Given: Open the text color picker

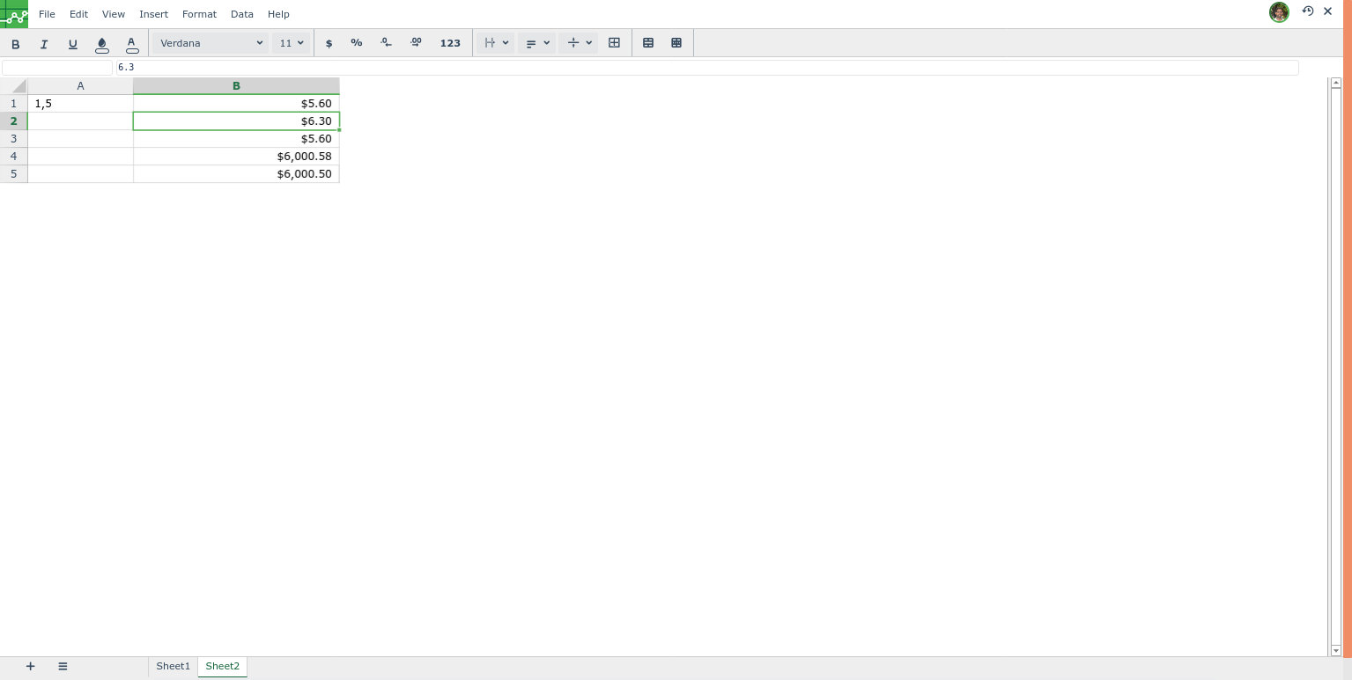Looking at the screenshot, I should [x=131, y=43].
